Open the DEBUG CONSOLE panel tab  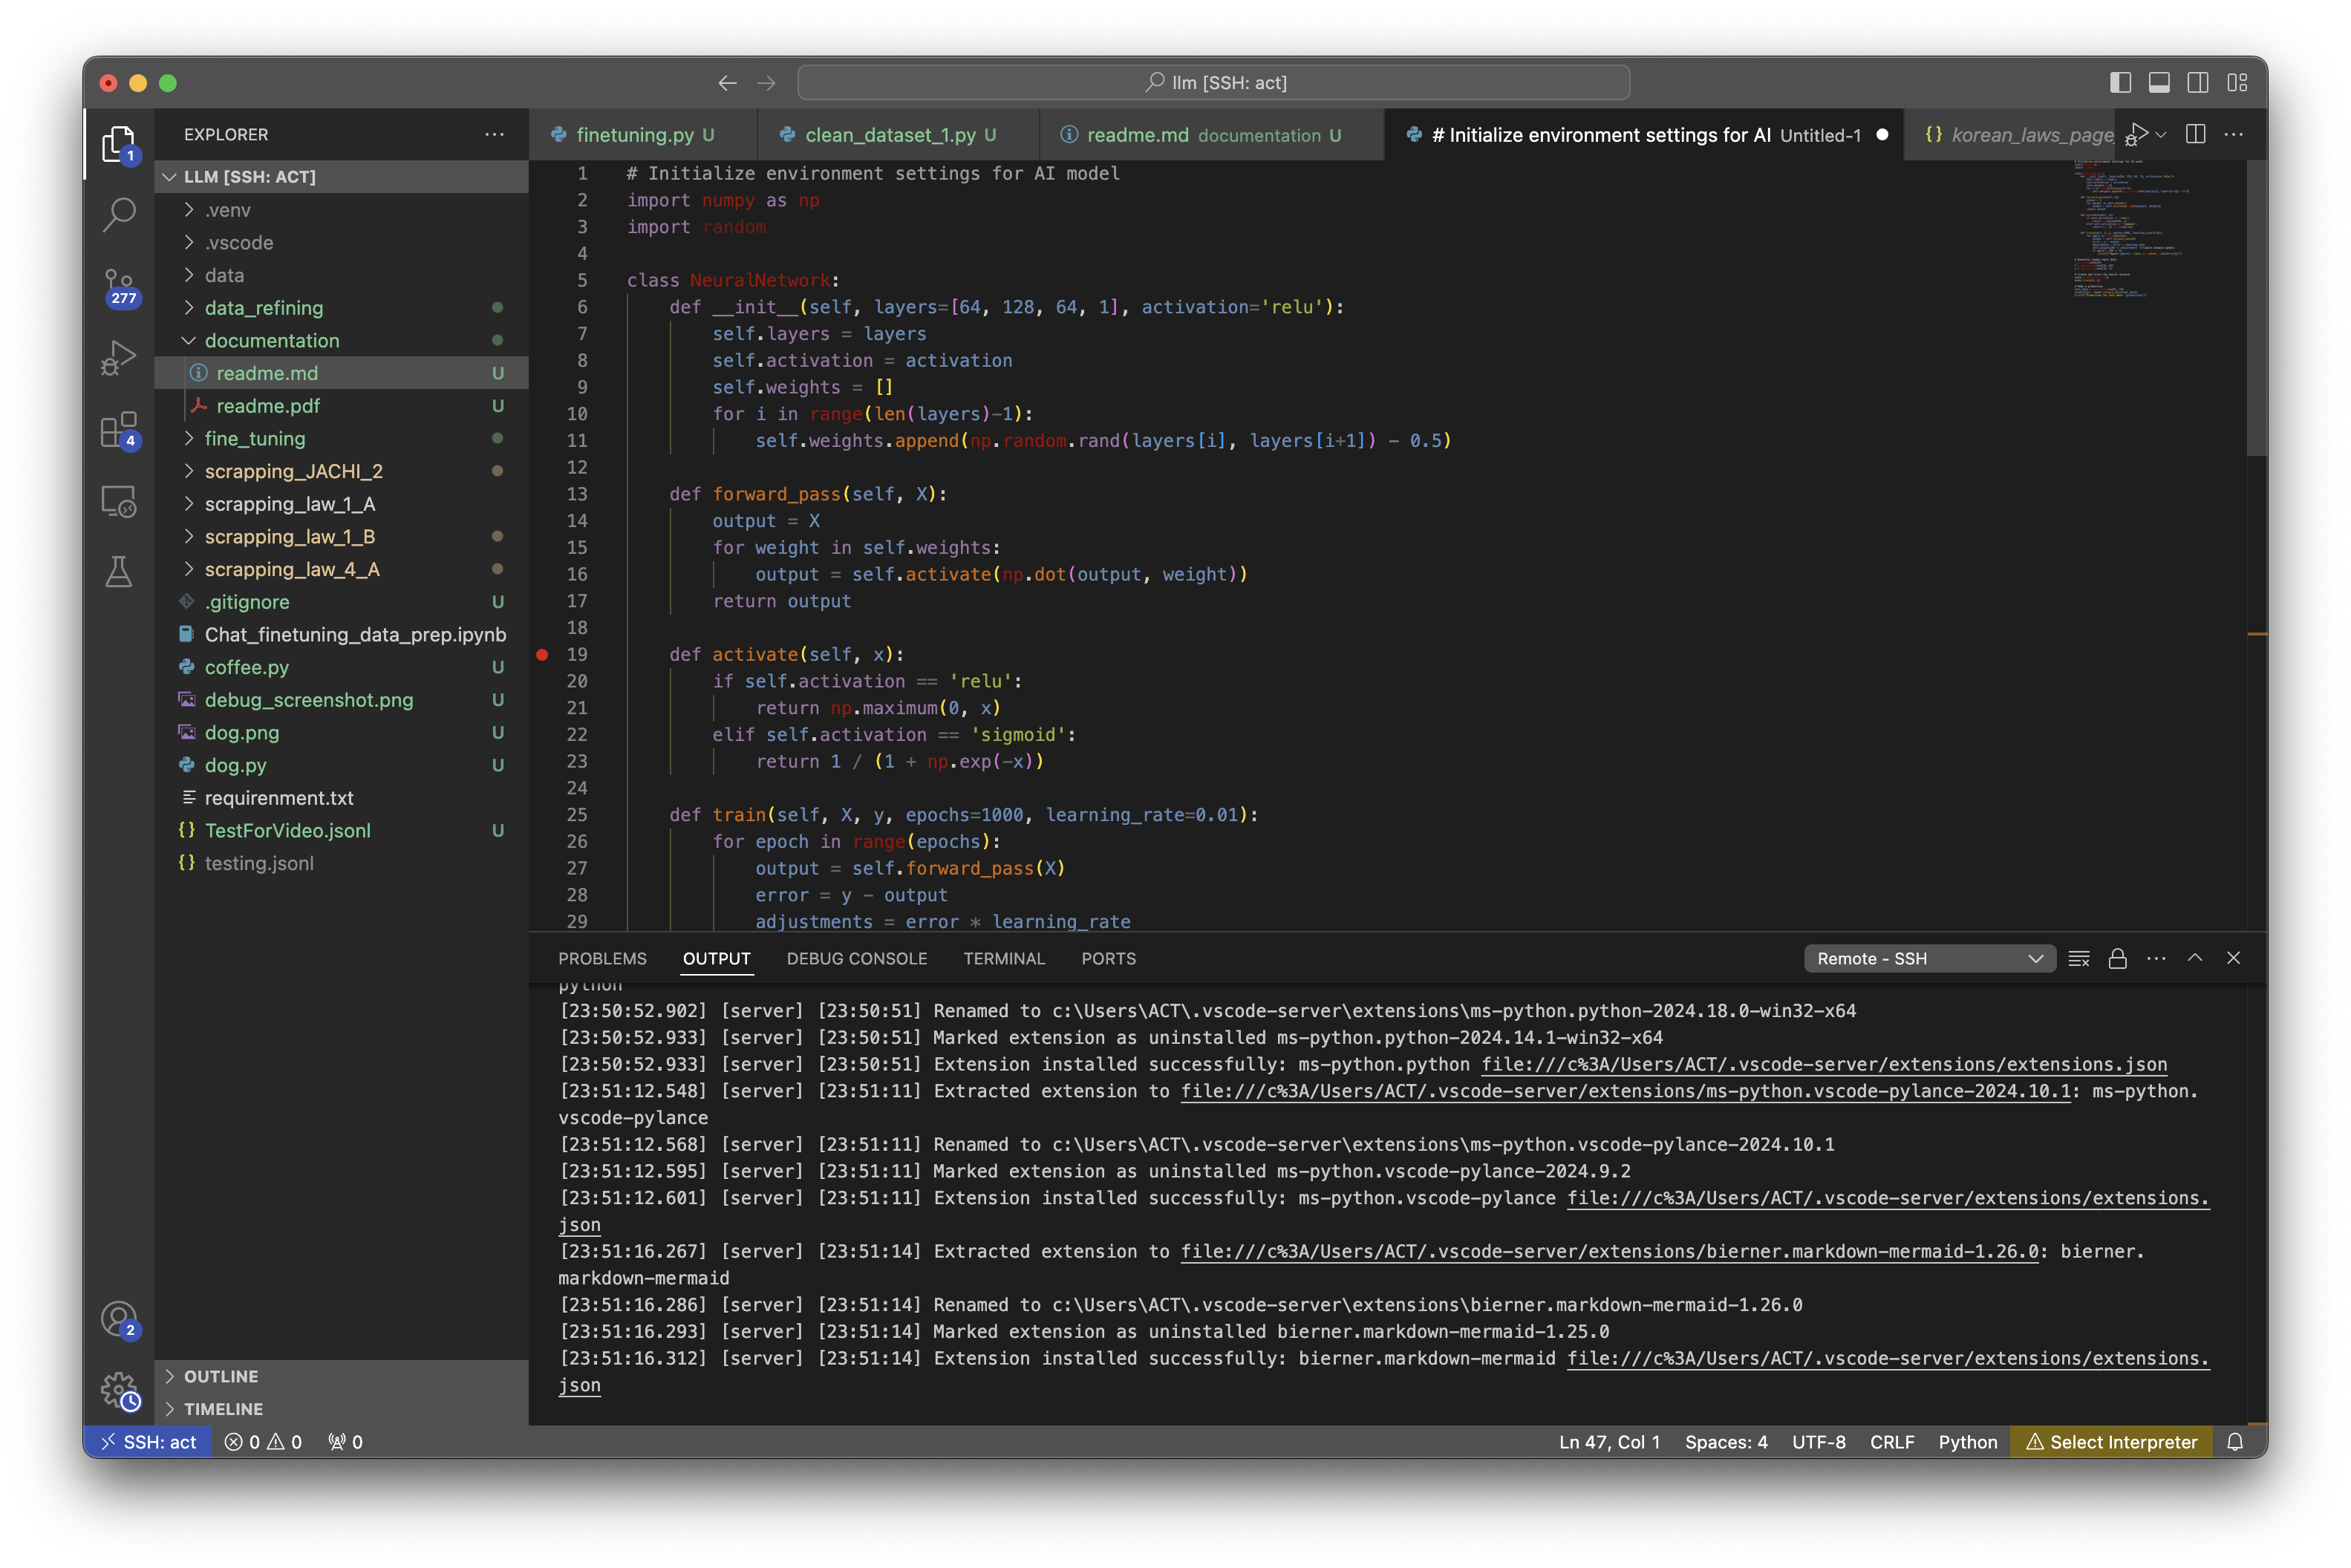(x=857, y=958)
